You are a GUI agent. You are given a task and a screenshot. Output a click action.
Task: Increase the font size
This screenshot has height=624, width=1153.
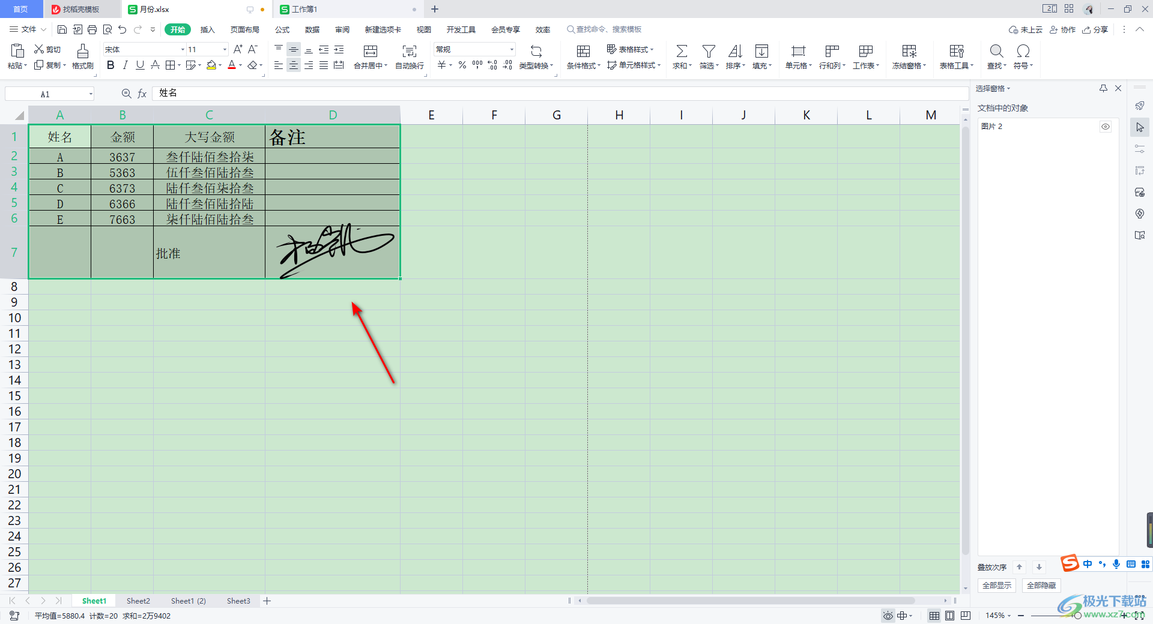pos(238,49)
